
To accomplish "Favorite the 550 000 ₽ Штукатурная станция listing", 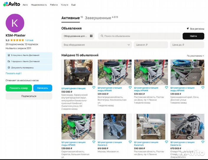I will [94, 88].
